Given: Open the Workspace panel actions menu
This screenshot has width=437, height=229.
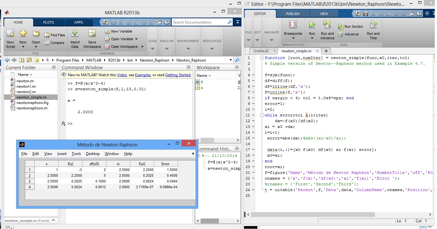Looking at the screenshot, I should pos(237,67).
